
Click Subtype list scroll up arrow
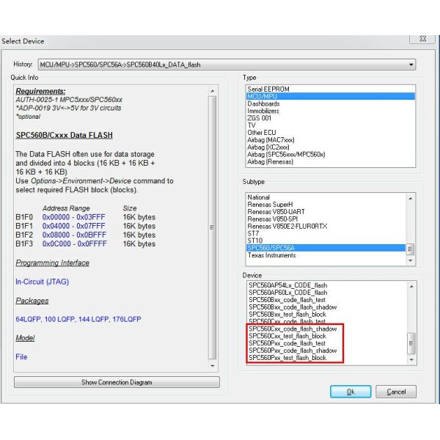pos(411,197)
